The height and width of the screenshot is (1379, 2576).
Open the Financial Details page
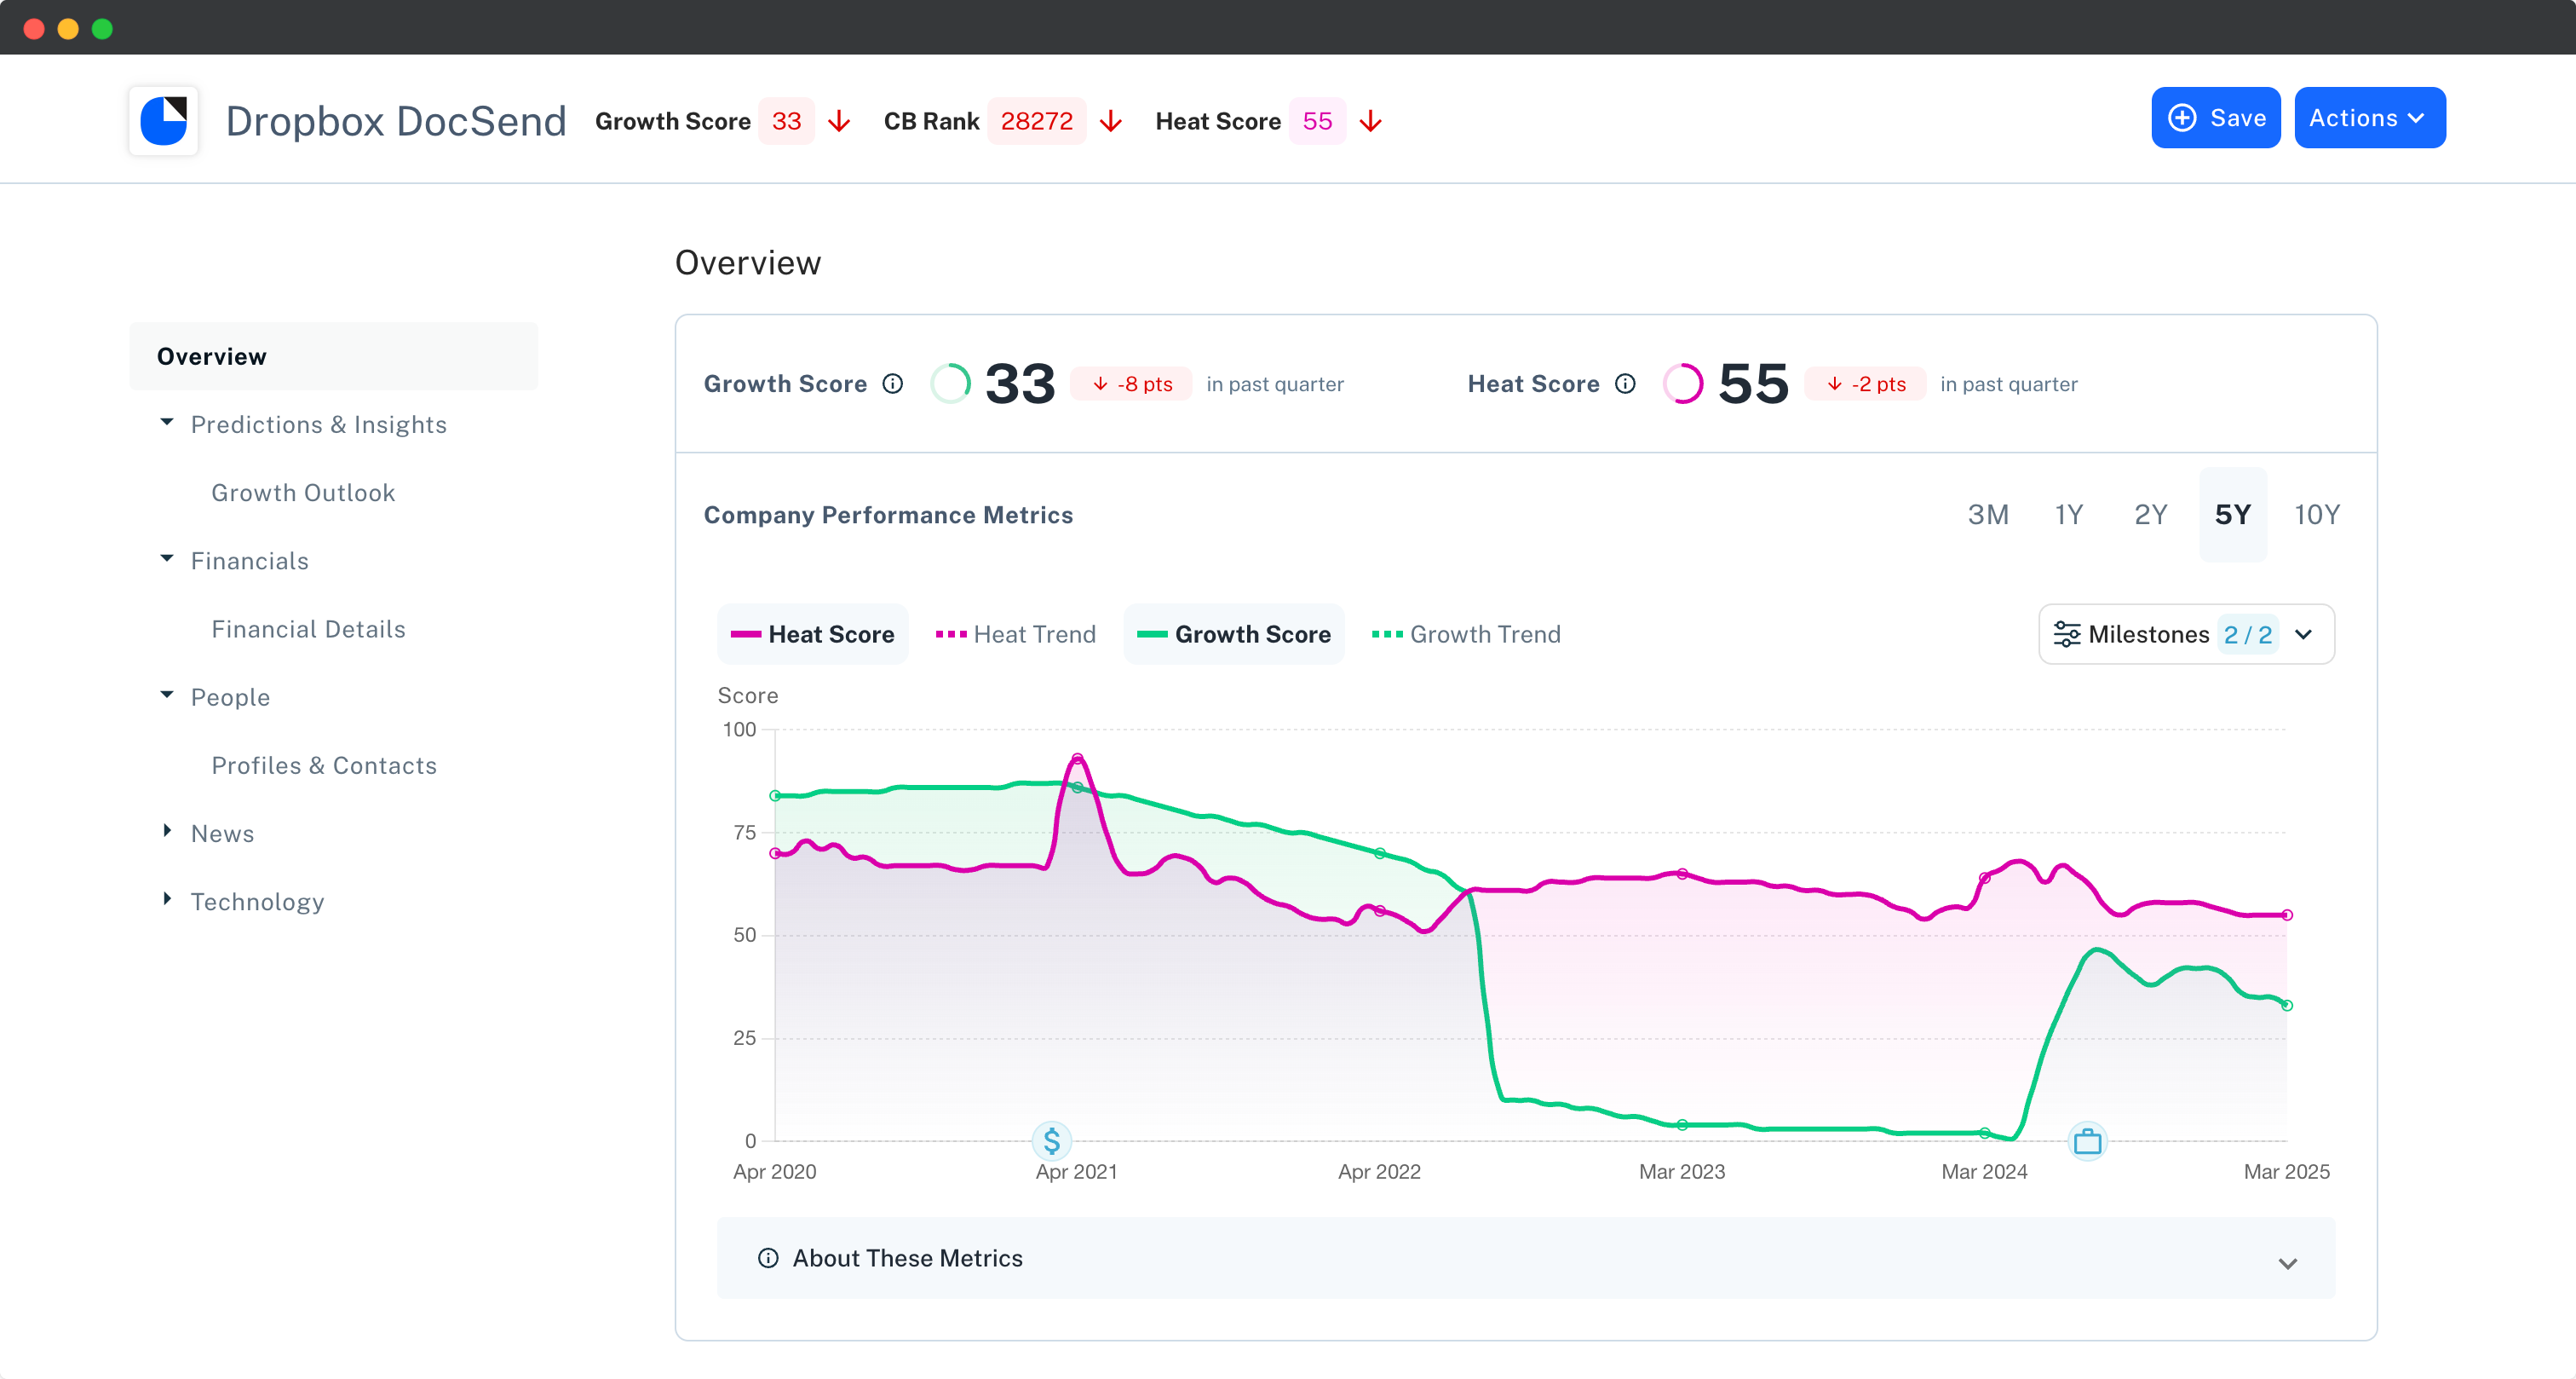tap(308, 628)
